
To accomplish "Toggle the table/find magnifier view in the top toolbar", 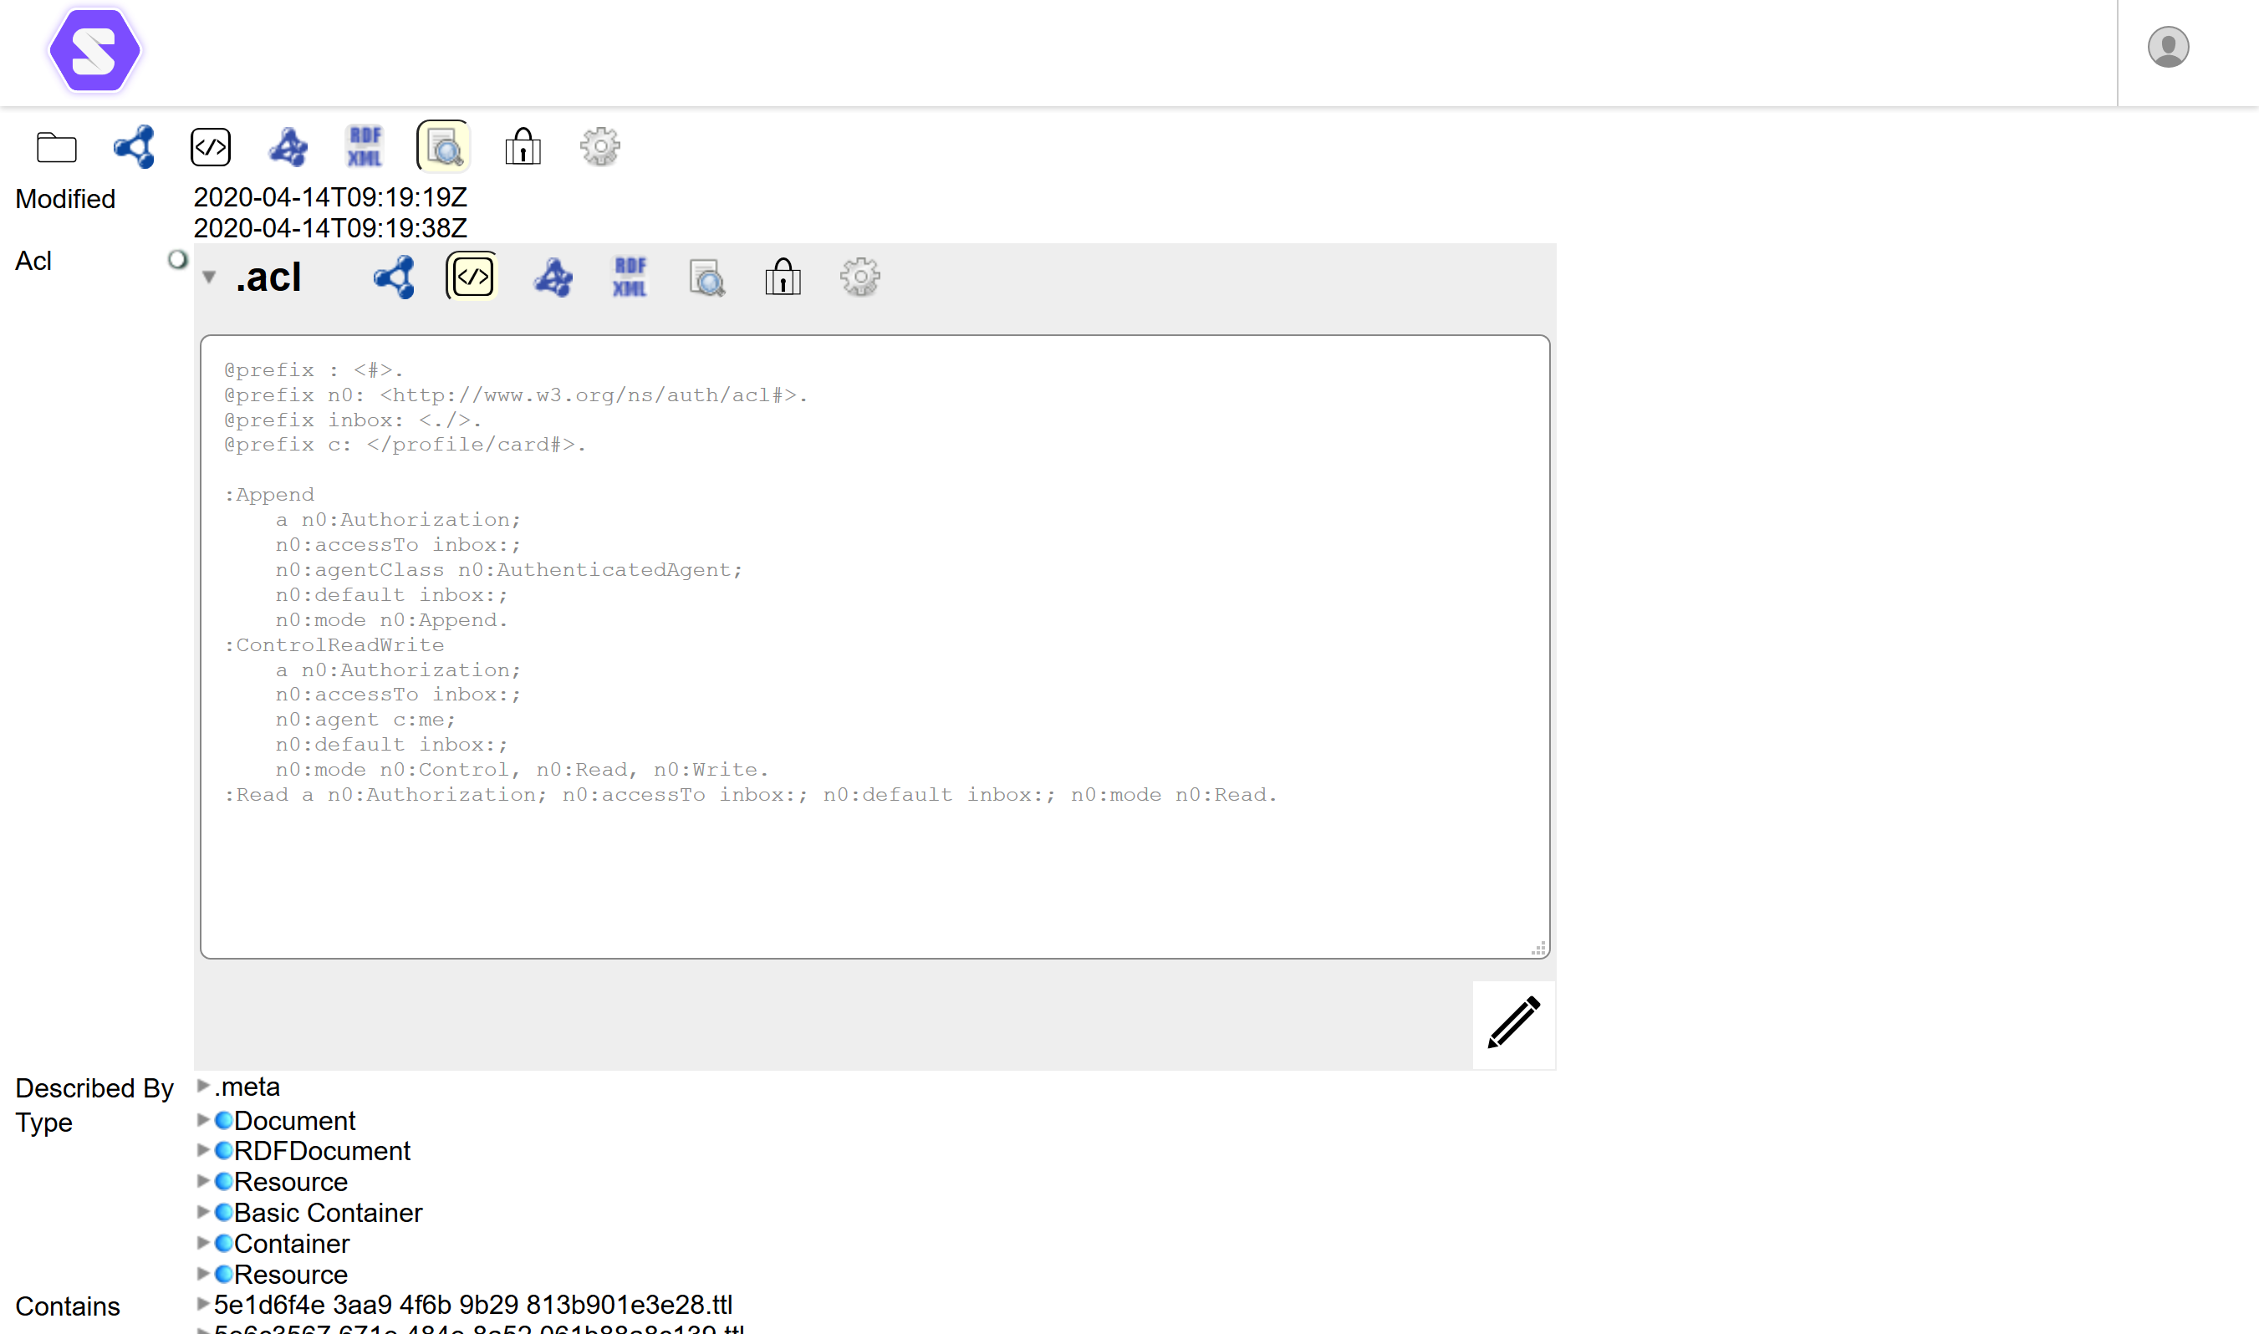I will point(442,145).
